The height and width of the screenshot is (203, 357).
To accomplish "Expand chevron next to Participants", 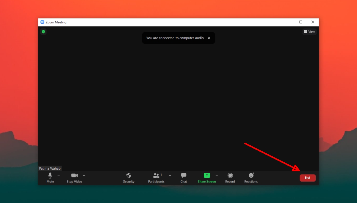I will click(x=170, y=175).
